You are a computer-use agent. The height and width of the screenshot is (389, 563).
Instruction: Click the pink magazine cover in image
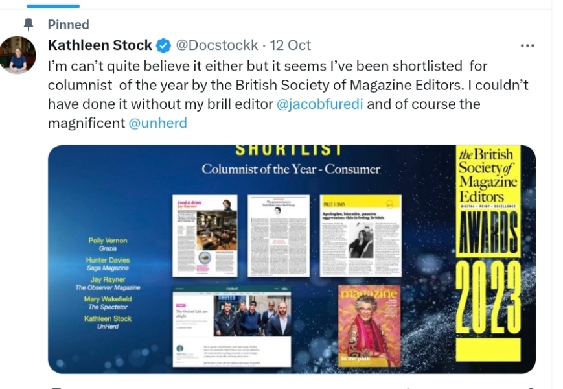(x=369, y=326)
